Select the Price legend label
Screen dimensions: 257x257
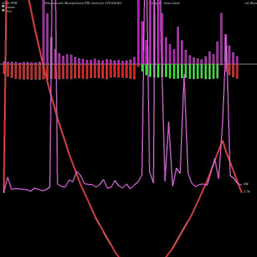pyautogui.click(x=9, y=11)
